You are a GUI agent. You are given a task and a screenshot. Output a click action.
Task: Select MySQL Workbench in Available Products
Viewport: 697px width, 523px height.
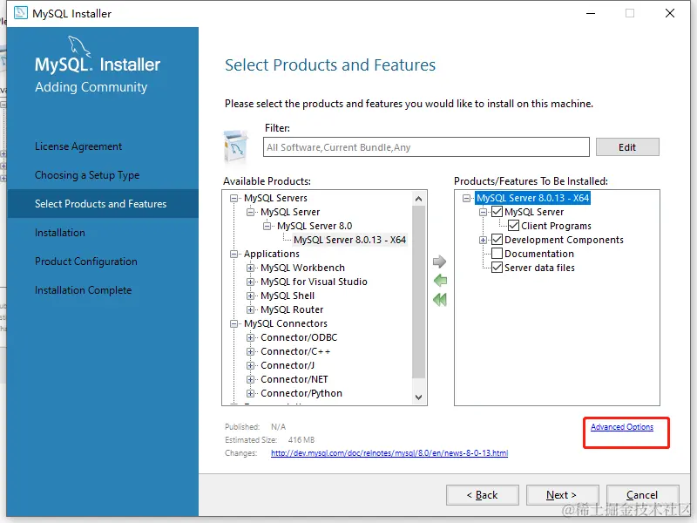click(x=302, y=268)
